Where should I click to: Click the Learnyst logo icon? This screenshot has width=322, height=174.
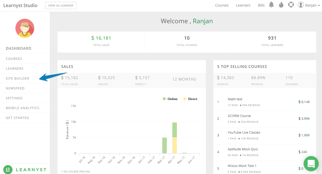(8, 170)
